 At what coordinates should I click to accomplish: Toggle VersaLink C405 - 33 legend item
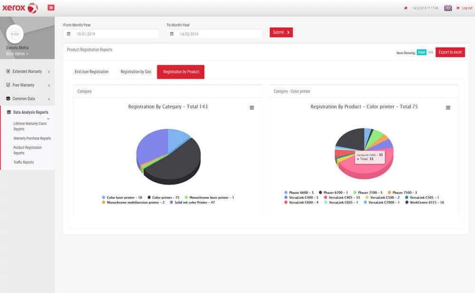(x=342, y=198)
